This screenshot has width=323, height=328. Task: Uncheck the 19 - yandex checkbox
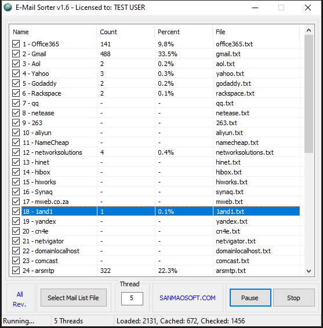coord(16,221)
